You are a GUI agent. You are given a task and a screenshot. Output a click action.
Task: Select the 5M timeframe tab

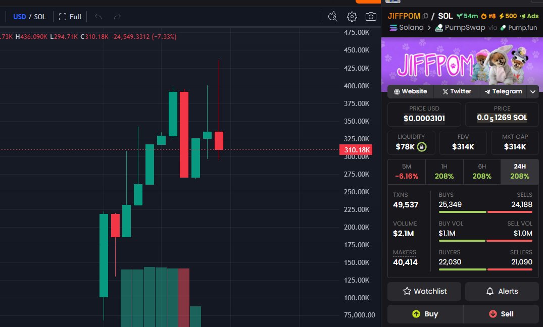(407, 172)
